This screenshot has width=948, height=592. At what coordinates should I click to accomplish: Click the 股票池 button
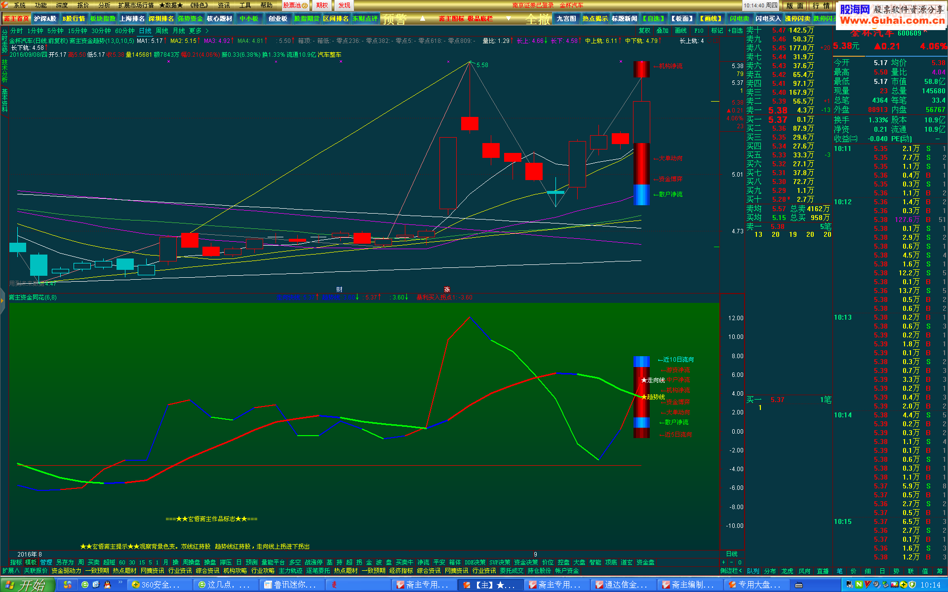point(295,5)
